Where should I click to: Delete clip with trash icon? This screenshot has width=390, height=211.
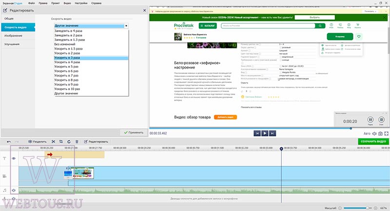[x=77, y=142]
